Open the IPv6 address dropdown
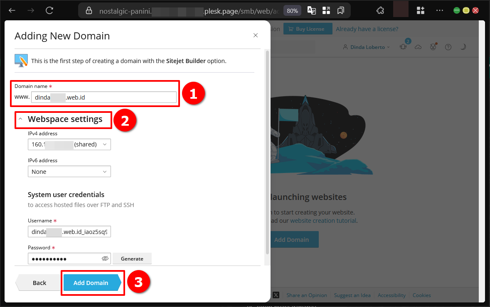This screenshot has width=490, height=307. point(69,171)
